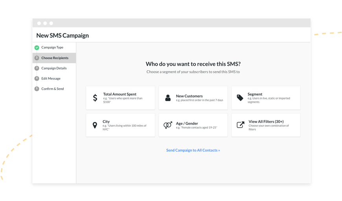This screenshot has height=201, width=342.
Task: Click step number 4 circle for Edit Message
Action: coord(37,78)
